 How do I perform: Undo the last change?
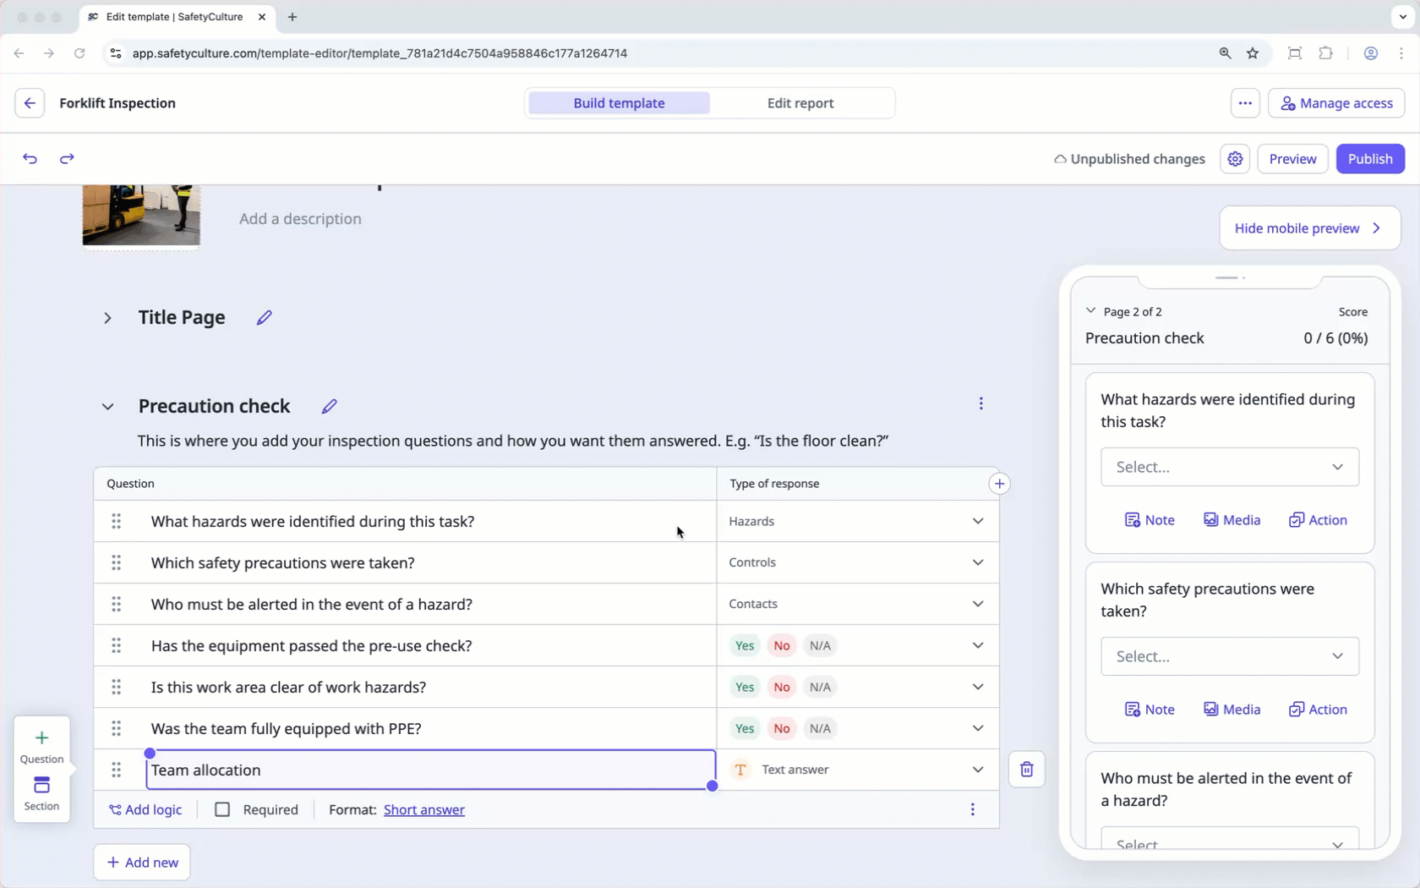pyautogui.click(x=30, y=159)
